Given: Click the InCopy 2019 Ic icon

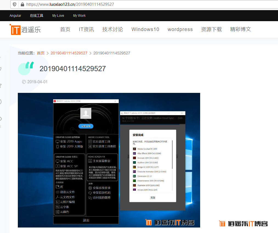Looking at the screenshot, I should (134, 190).
